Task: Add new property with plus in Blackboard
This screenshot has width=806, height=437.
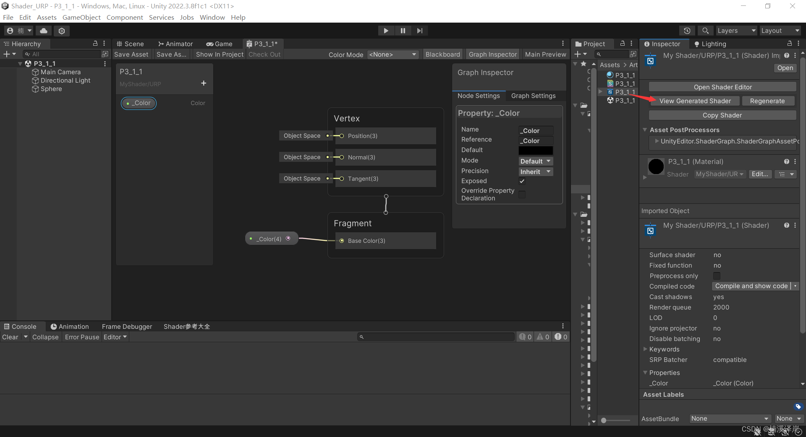Action: click(x=204, y=83)
